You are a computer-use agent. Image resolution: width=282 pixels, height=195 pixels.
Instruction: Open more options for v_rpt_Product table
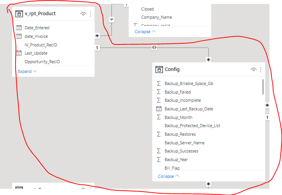pyautogui.click(x=90, y=14)
